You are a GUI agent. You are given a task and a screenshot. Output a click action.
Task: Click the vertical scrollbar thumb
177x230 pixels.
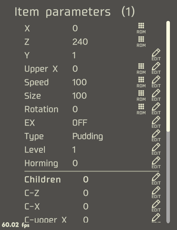point(168,76)
